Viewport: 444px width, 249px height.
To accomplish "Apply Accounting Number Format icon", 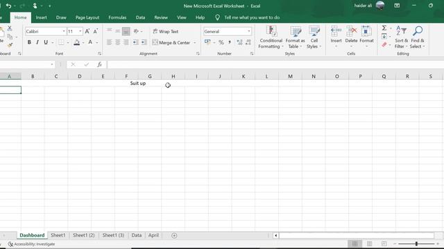I will (x=207, y=42).
